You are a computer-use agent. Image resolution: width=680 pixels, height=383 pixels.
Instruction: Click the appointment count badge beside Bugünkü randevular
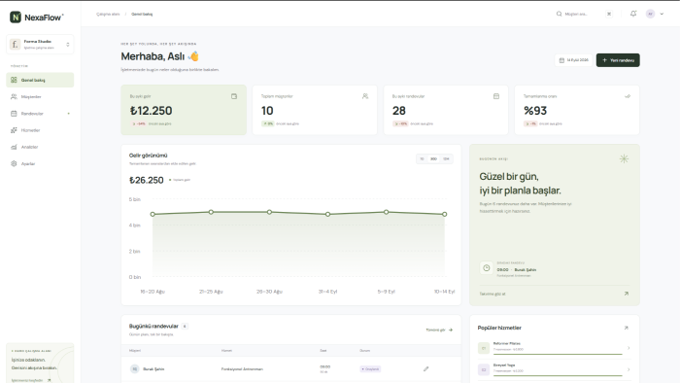(185, 327)
